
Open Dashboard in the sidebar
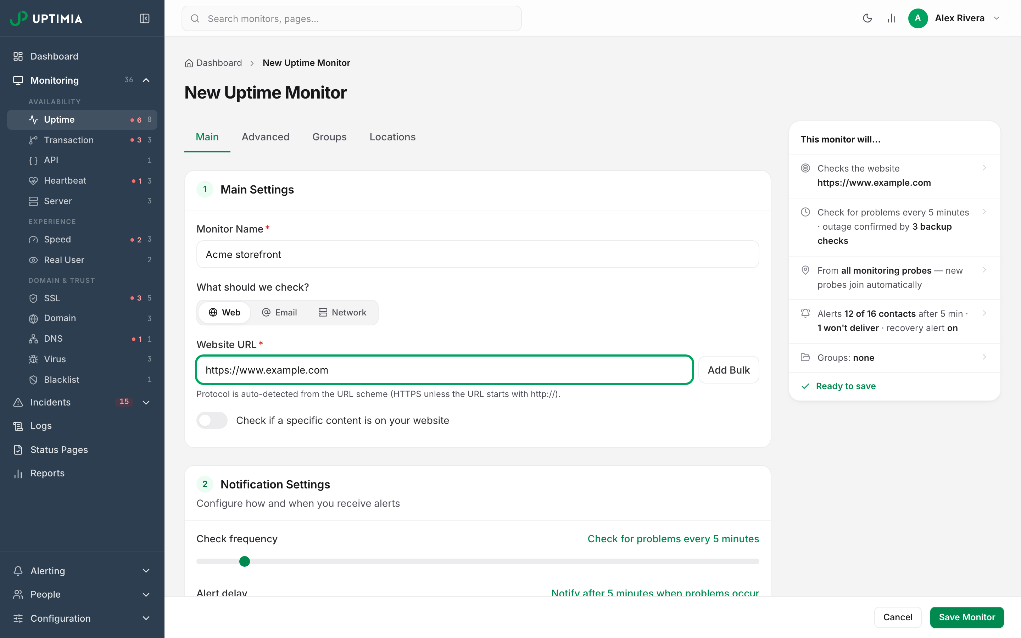(82, 56)
